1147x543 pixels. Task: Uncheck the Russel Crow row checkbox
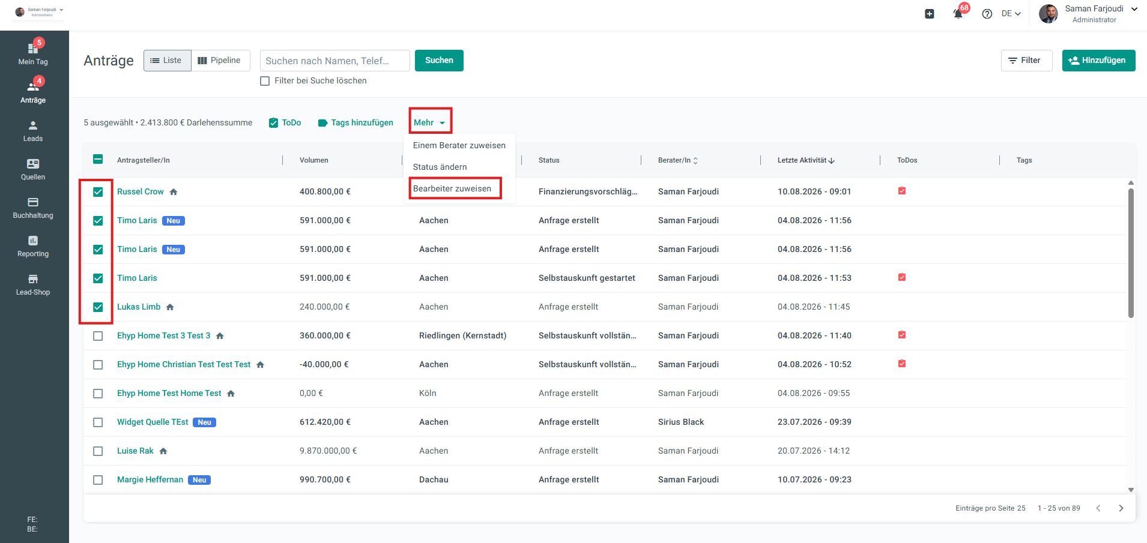click(98, 192)
